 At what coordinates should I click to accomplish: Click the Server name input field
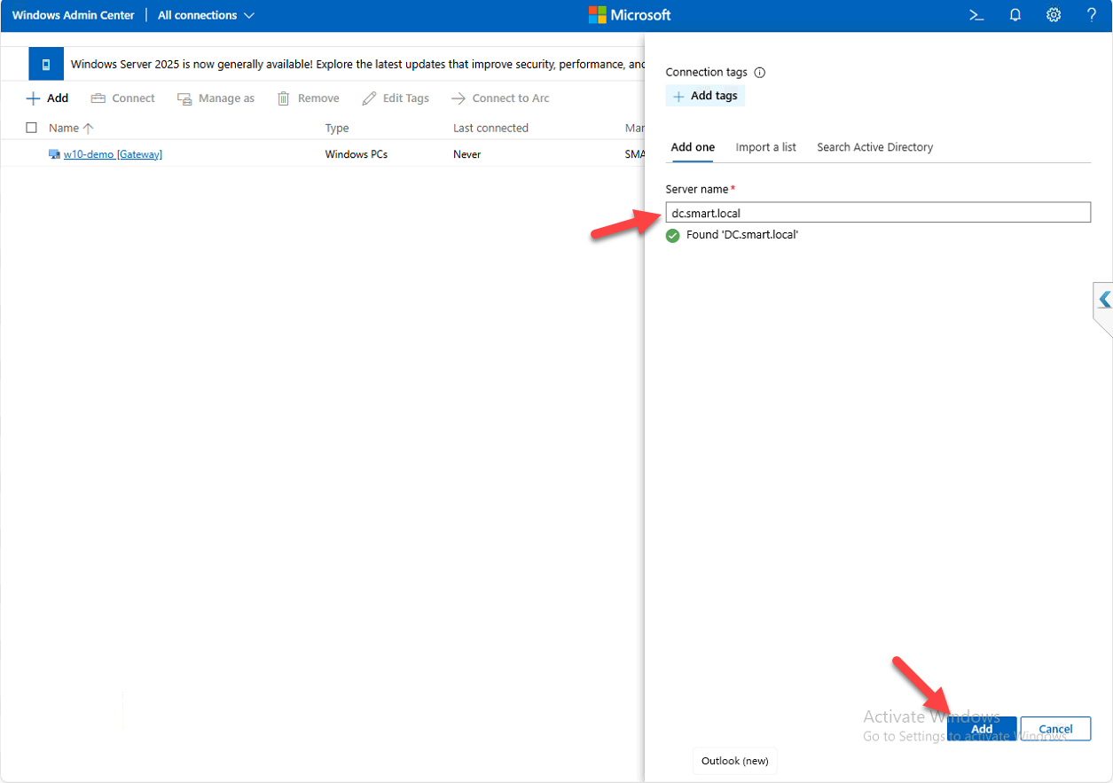tap(878, 213)
